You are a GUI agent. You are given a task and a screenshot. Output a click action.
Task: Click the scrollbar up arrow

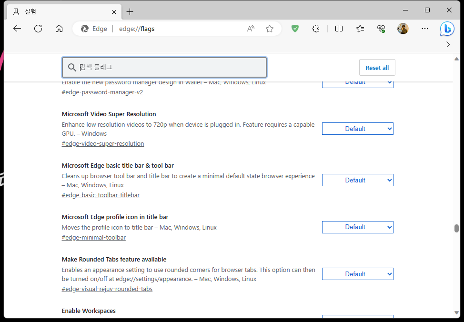coord(456,59)
